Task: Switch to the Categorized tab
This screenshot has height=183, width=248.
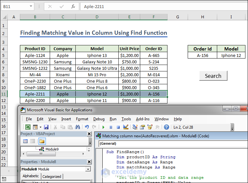Action: [x=52, y=176]
